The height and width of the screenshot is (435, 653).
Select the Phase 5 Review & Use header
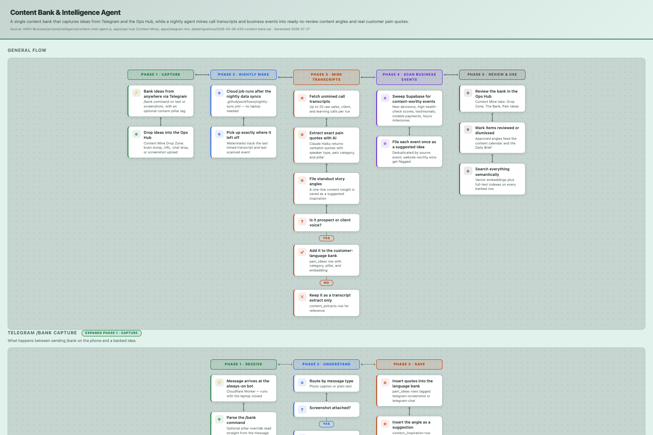coord(492,75)
